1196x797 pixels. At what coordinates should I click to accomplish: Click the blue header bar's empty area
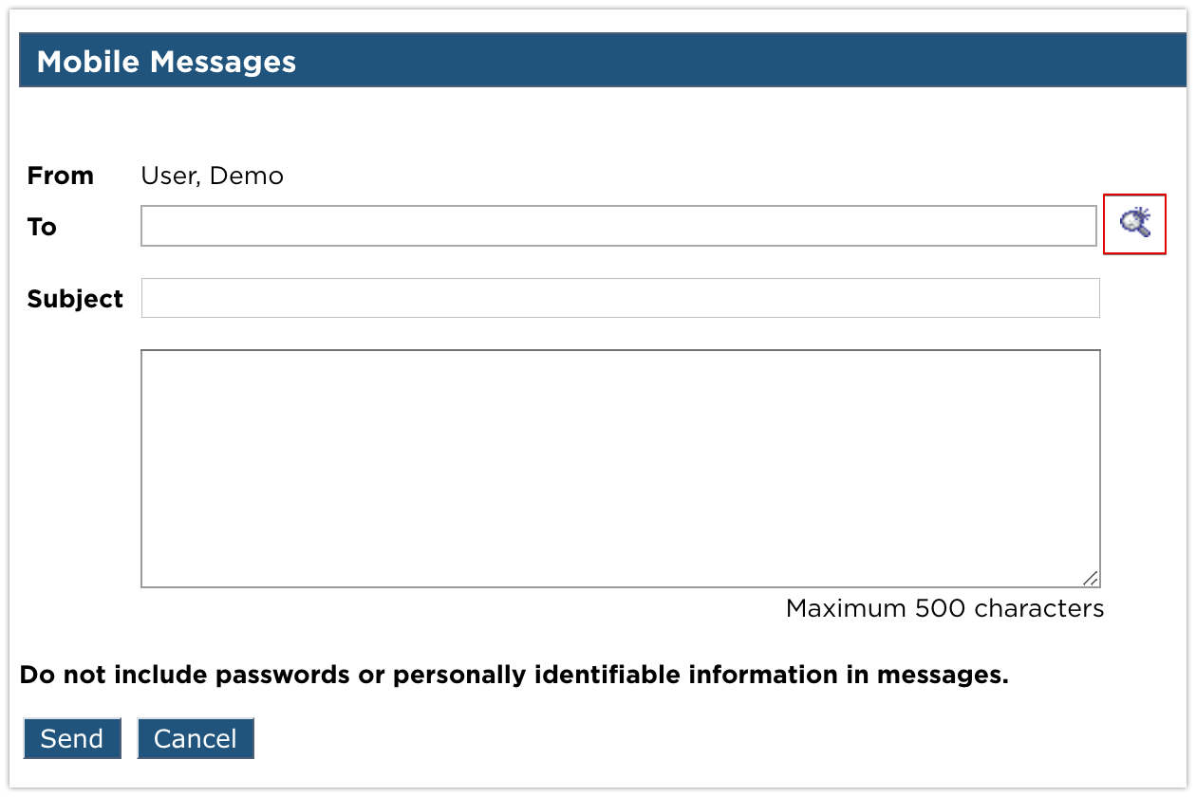pos(740,62)
